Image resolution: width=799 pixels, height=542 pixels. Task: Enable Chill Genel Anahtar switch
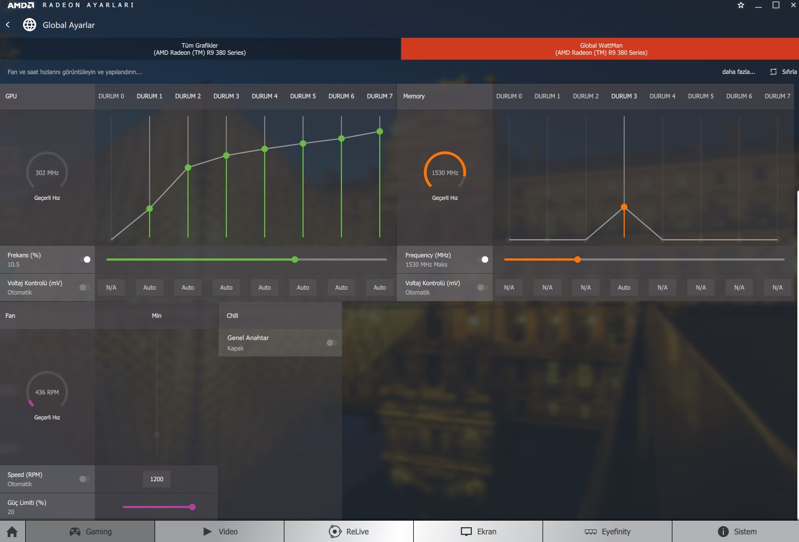coord(332,343)
